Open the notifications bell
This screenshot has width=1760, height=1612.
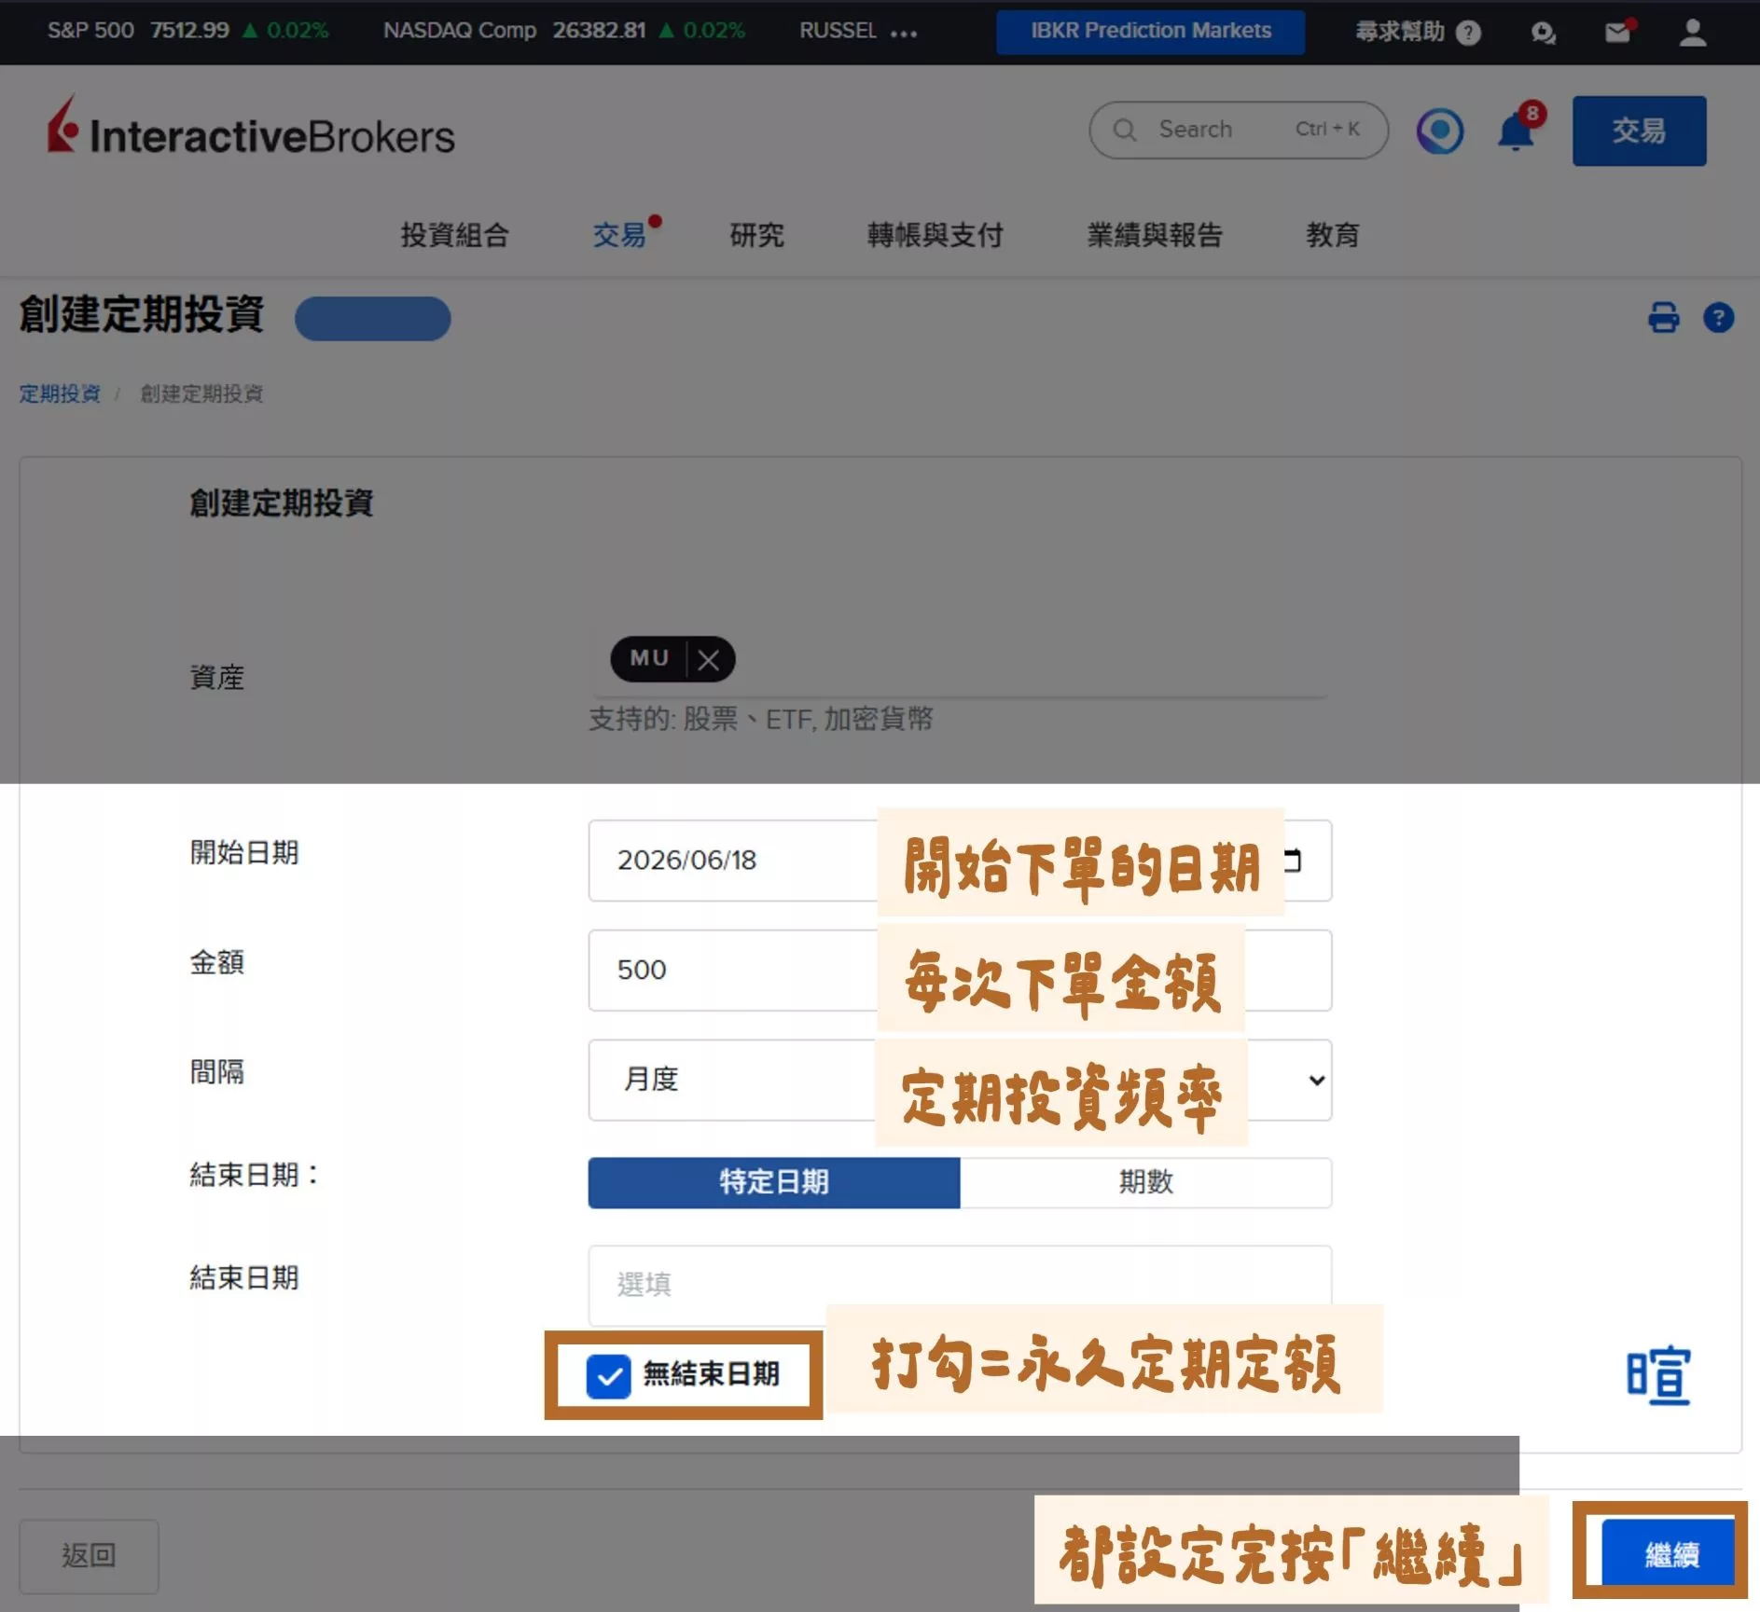click(1517, 131)
